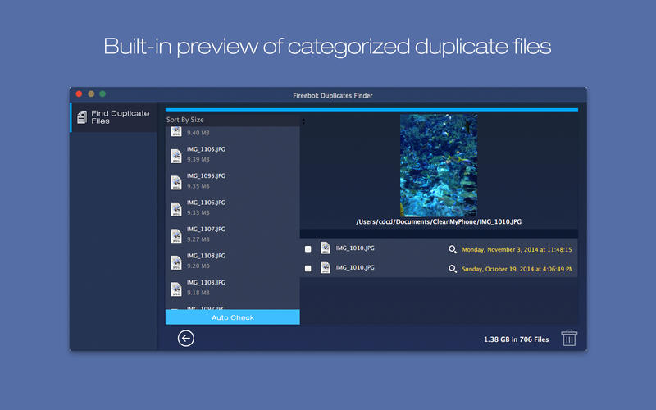Select Find Duplicate Files sidebar tab
This screenshot has height=410, width=656.
click(112, 117)
